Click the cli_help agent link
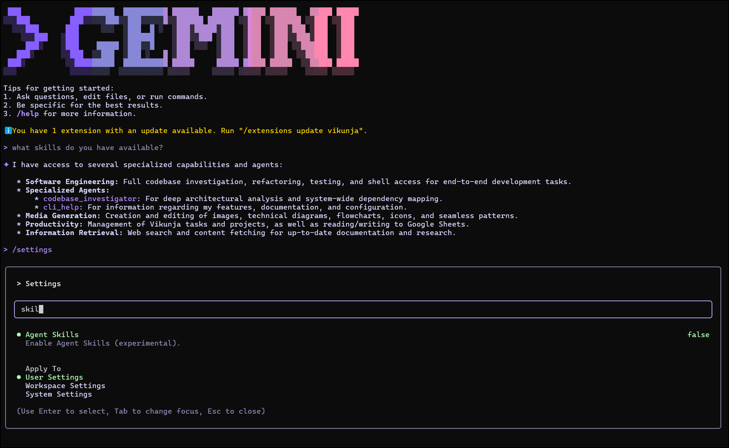The width and height of the screenshot is (729, 448). (61, 207)
